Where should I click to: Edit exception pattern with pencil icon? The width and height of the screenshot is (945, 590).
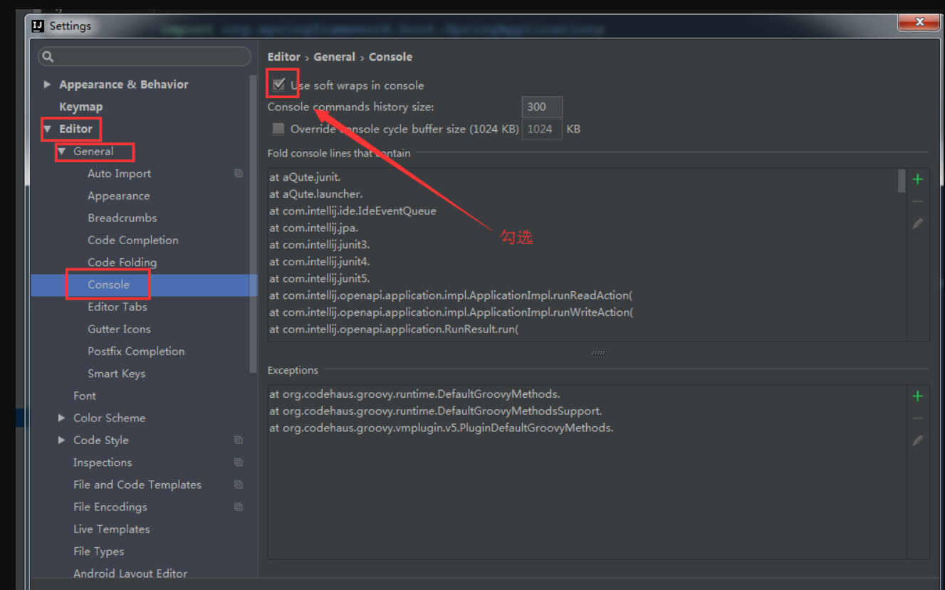(918, 441)
